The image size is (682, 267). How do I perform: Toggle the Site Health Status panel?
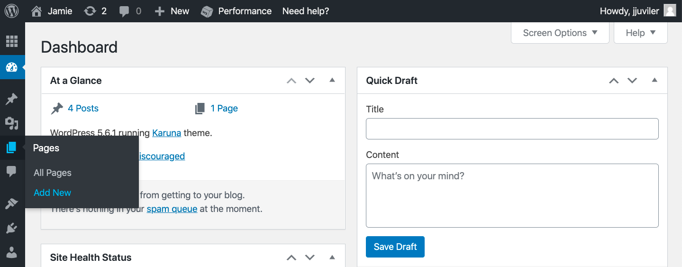tap(332, 257)
